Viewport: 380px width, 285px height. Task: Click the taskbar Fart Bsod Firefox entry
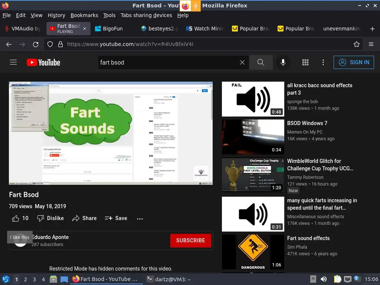107,279
